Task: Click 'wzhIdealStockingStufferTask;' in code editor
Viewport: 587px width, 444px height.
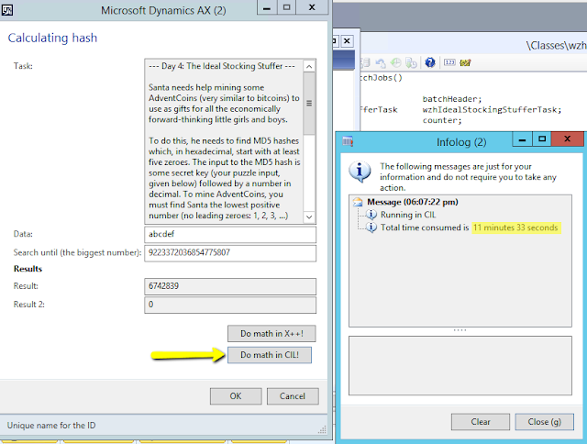Action: pyautogui.click(x=492, y=110)
